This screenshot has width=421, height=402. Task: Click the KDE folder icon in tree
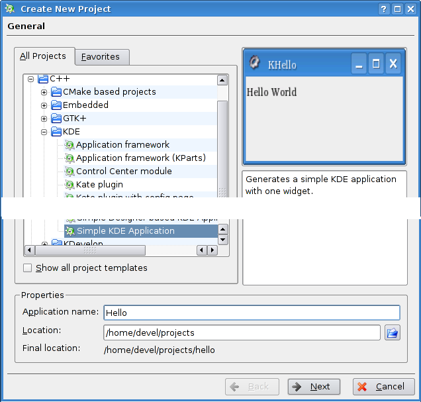(x=56, y=132)
